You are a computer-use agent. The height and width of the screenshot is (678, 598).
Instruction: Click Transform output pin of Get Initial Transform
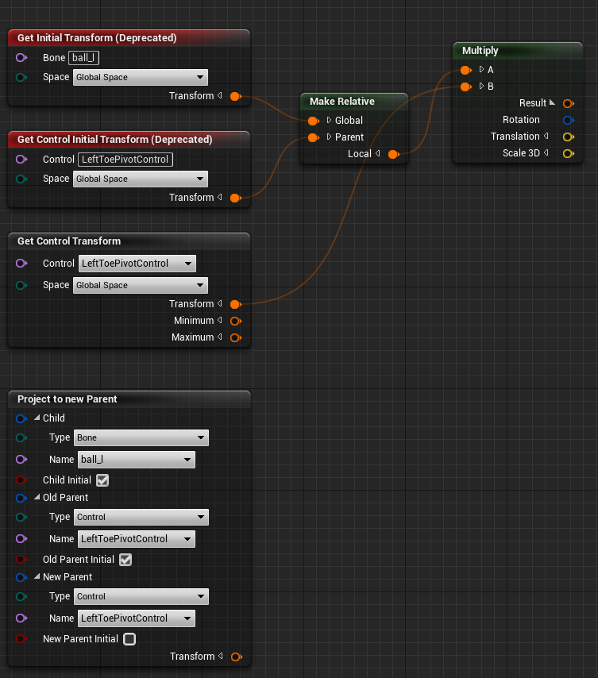coord(236,96)
